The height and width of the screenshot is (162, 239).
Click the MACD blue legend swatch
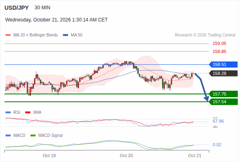(8, 136)
